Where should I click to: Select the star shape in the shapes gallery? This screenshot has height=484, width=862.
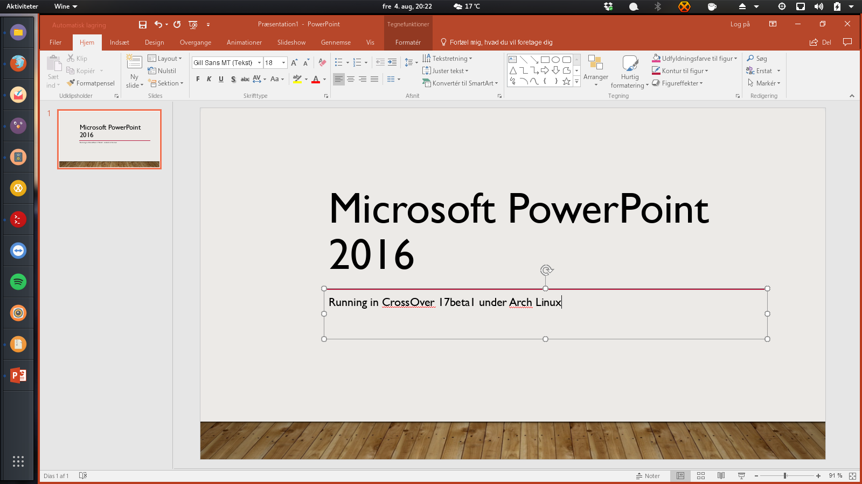[x=566, y=81]
